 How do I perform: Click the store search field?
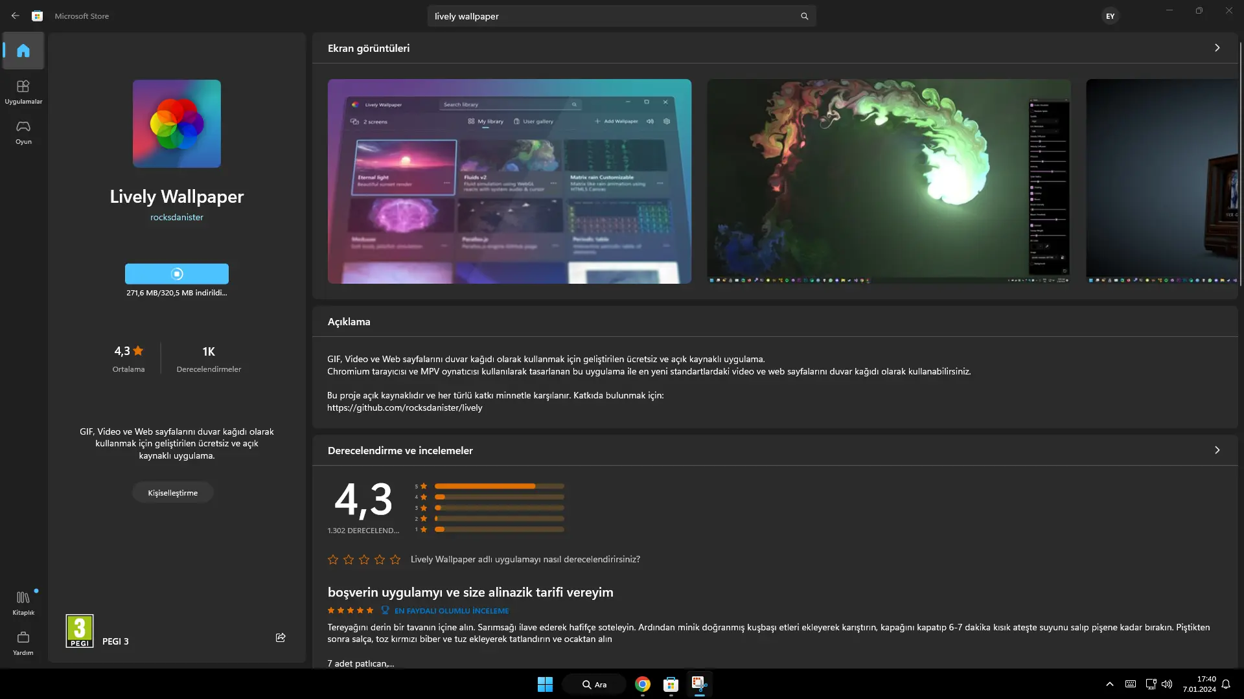[621, 16]
